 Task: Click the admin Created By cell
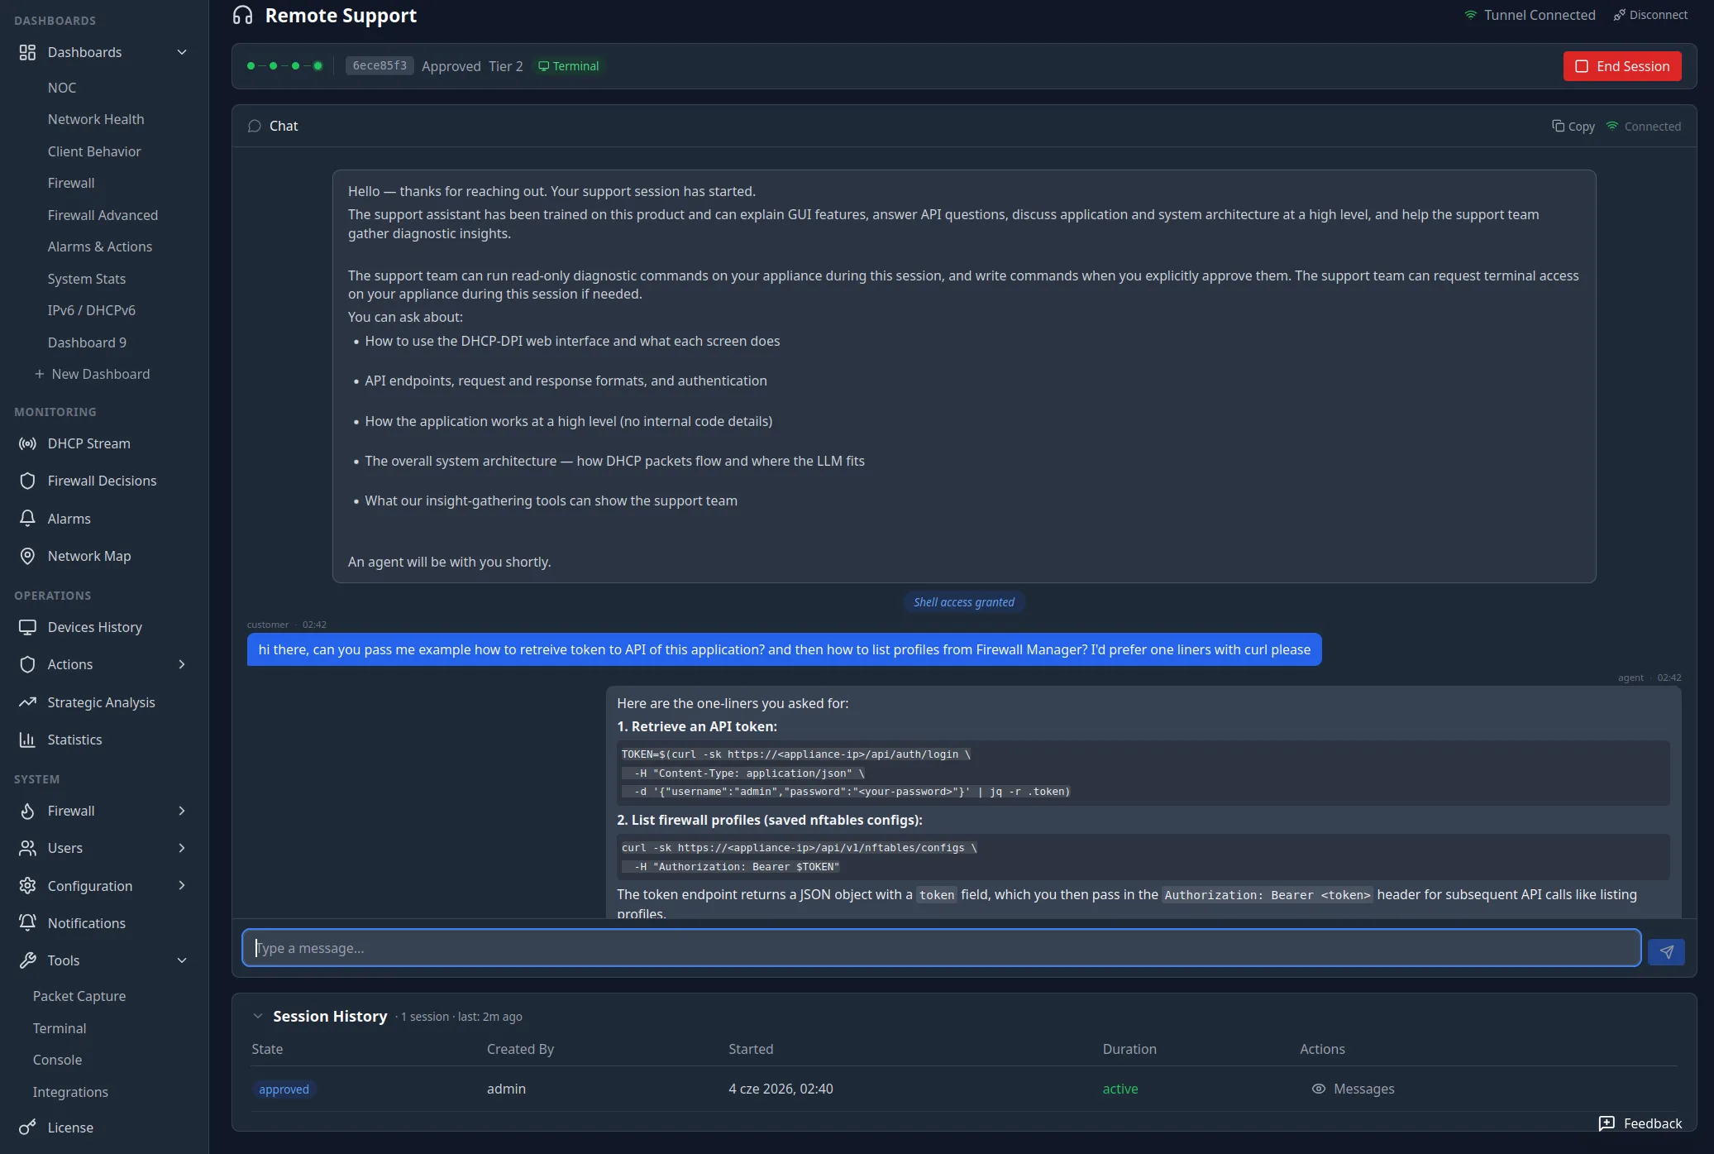click(506, 1089)
